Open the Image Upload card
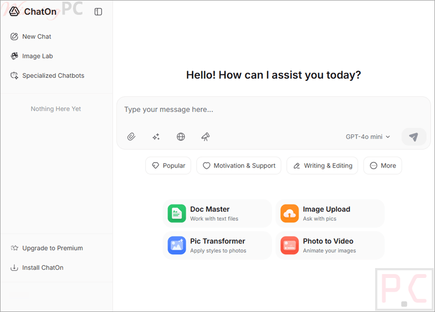Viewport: 435px width, 312px height. [330, 214]
